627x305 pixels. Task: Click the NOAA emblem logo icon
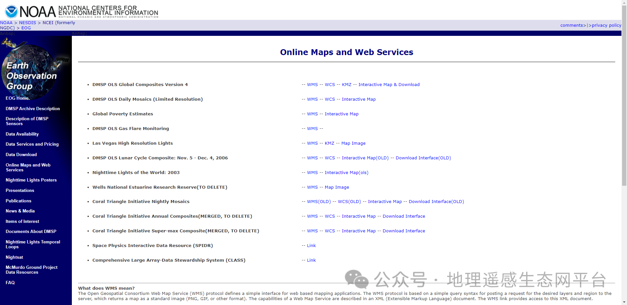tap(11, 11)
